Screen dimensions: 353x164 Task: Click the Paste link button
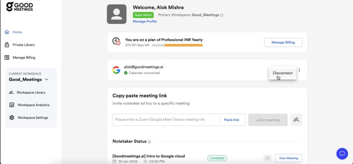[231, 120]
